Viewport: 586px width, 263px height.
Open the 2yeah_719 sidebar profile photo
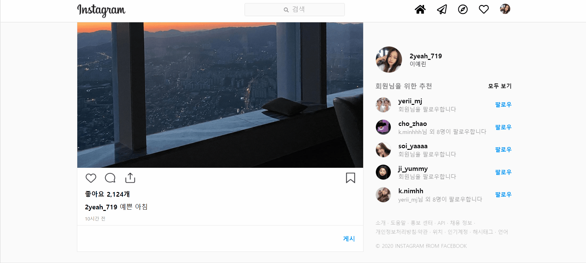[x=389, y=60]
